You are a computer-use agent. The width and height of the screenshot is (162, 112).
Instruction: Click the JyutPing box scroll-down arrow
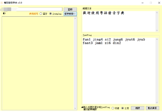pyautogui.click(x=157, y=102)
